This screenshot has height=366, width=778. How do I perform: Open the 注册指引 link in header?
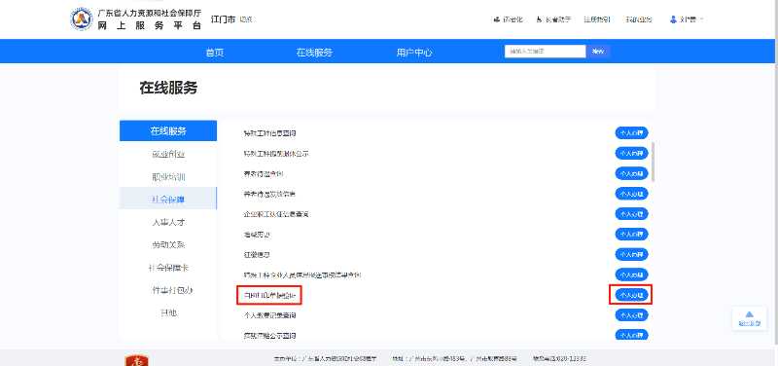pyautogui.click(x=597, y=19)
